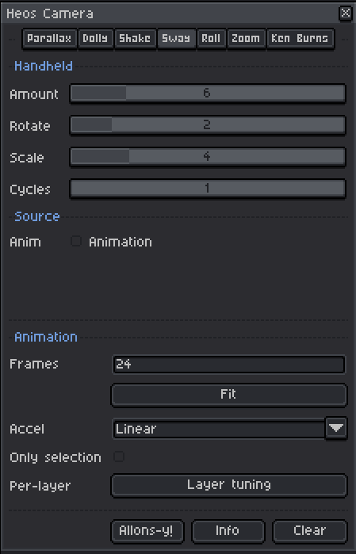The height and width of the screenshot is (554, 356).
Task: Open the Dolly tab
Action: tap(95, 39)
